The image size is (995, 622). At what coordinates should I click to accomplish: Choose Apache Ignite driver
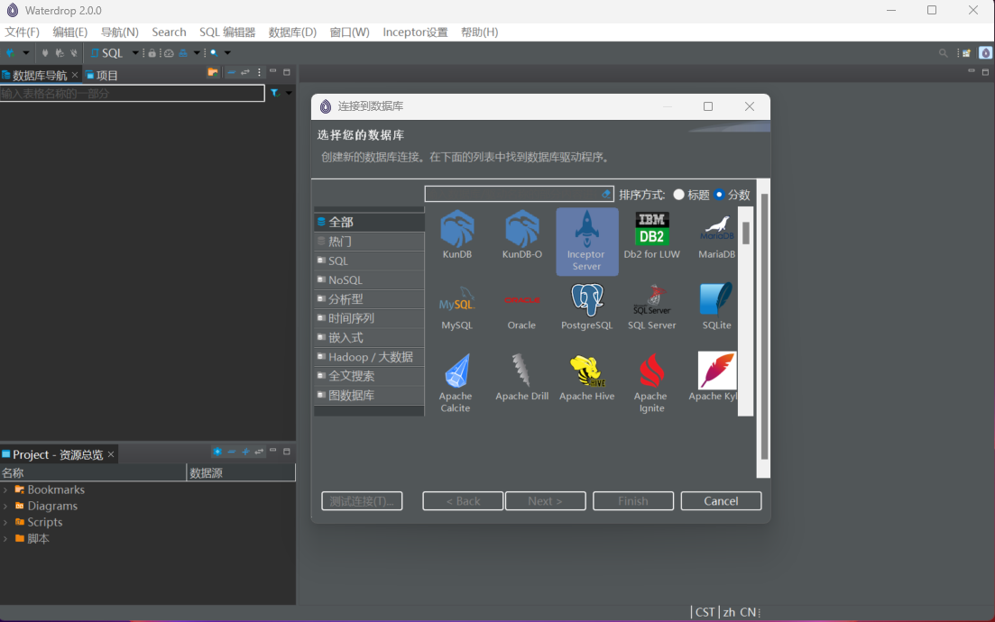[x=651, y=384]
